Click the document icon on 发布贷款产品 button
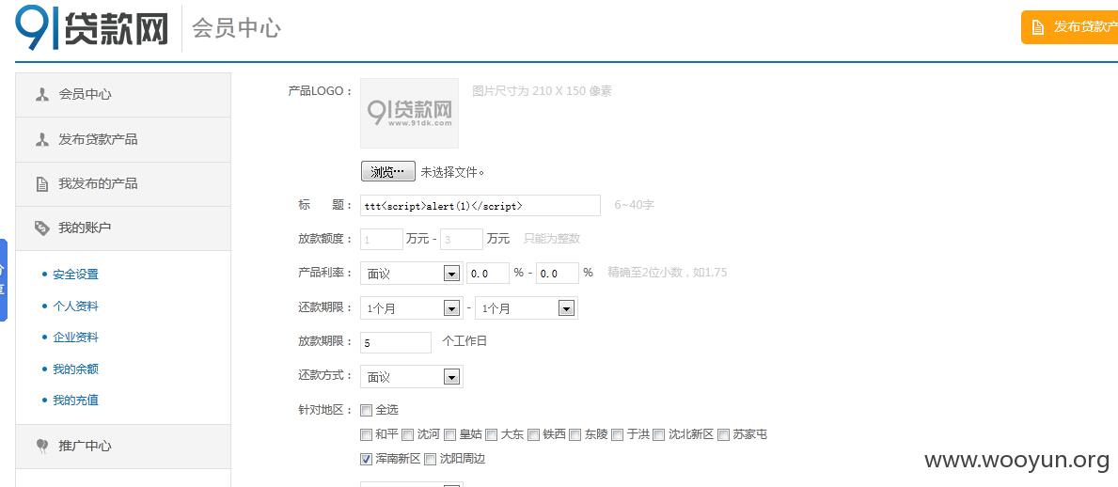This screenshot has width=1118, height=487. 1037,27
